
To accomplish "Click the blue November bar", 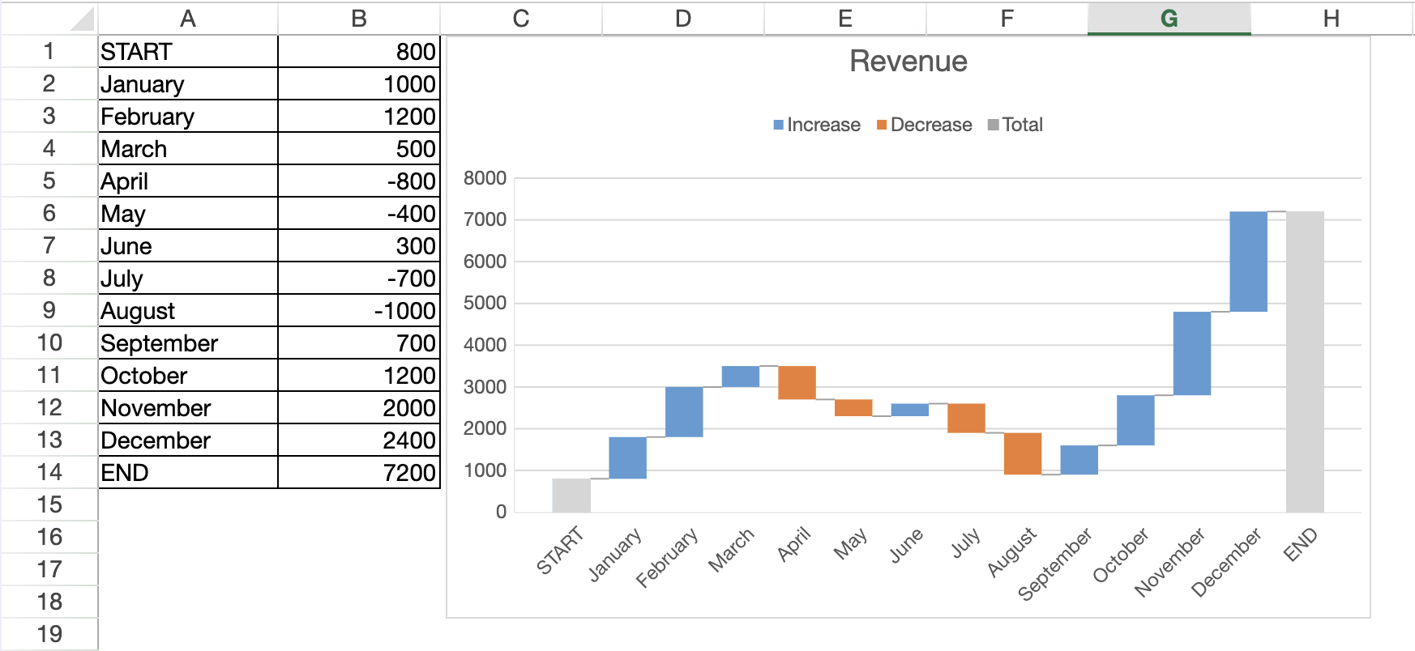I will [x=1191, y=353].
